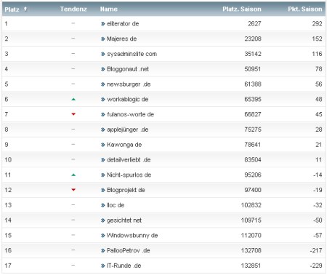Select season points value -217
Viewport: 327px width, 275px height.
pos(316,250)
